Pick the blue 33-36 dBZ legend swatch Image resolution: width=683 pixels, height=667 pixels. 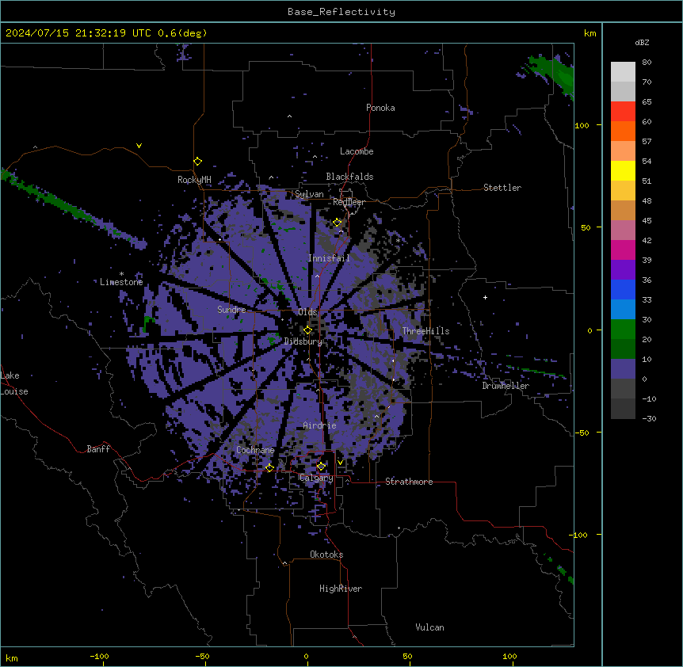coord(623,289)
